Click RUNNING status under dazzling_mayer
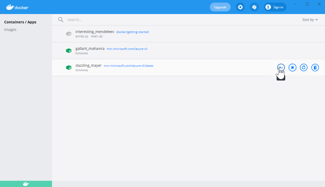This screenshot has width=325, height=187. tap(82, 70)
